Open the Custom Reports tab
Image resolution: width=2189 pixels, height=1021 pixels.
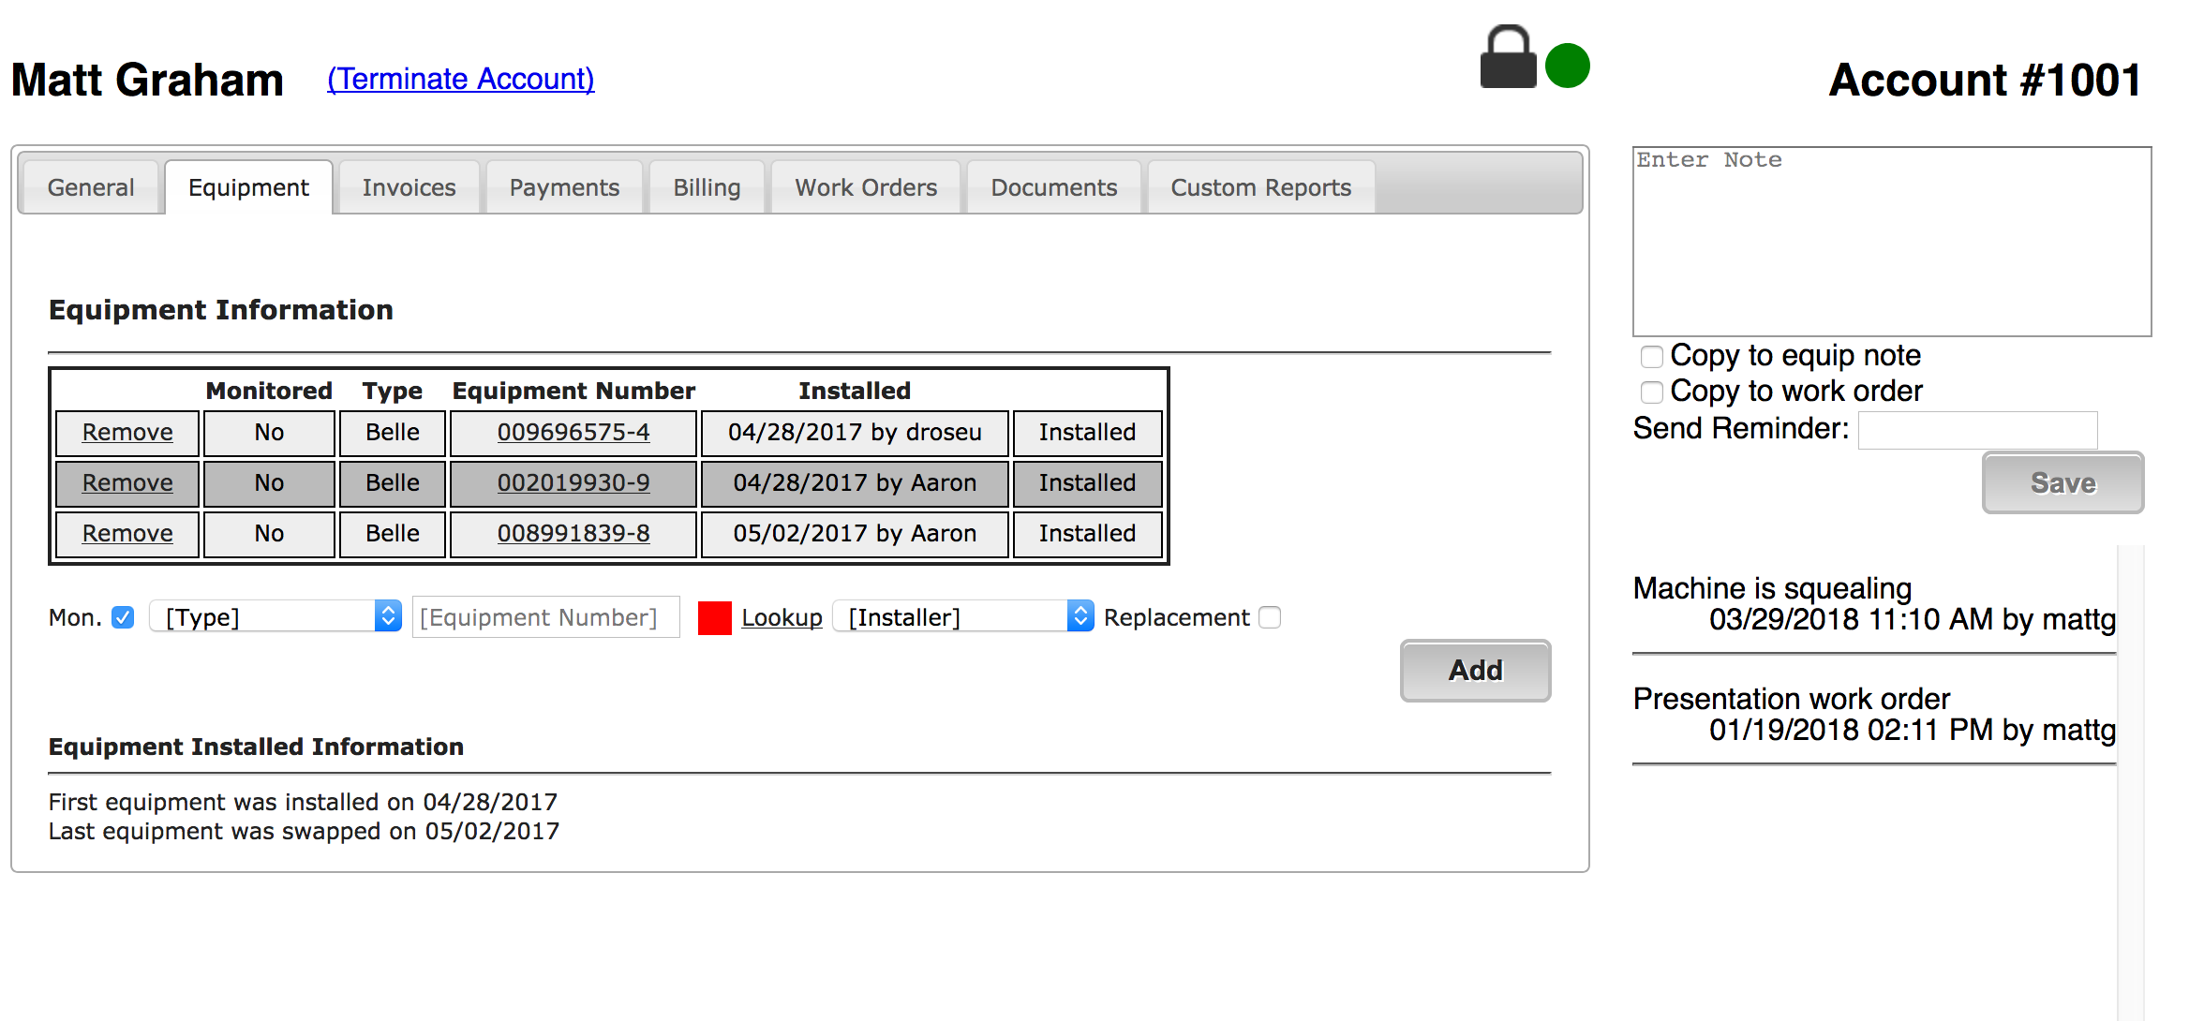[1260, 187]
